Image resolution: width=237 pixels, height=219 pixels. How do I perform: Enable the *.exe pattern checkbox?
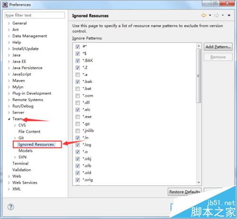77,117
